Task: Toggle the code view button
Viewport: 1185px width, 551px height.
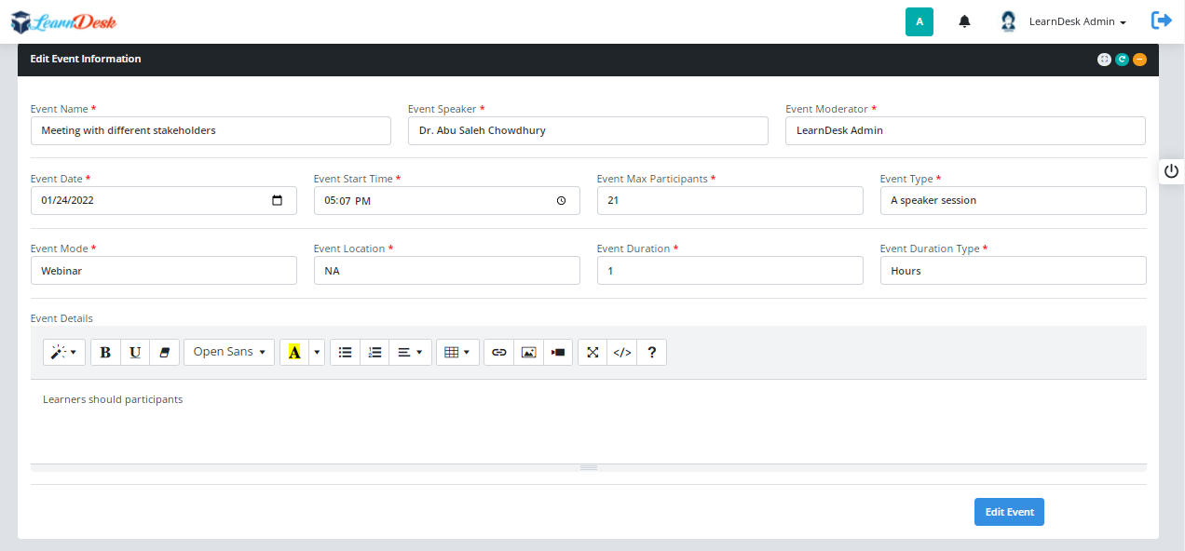Action: 622,352
